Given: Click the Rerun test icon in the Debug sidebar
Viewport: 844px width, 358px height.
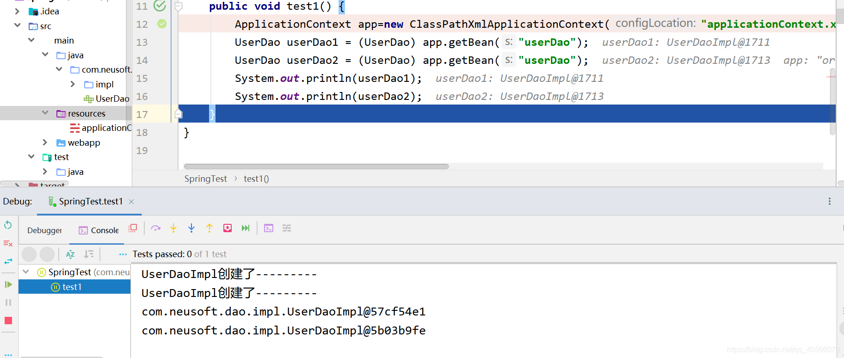Looking at the screenshot, I should [8, 225].
